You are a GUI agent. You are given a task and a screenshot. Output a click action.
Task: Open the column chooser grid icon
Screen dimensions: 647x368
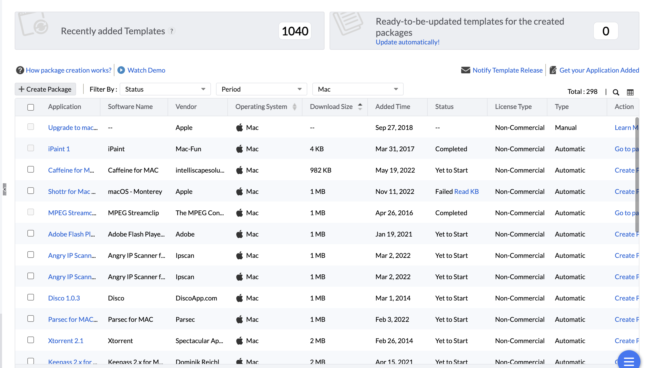(x=630, y=92)
